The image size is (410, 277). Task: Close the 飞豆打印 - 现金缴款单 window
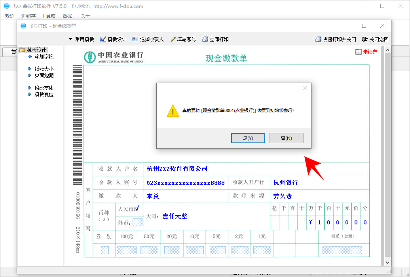coord(382,26)
